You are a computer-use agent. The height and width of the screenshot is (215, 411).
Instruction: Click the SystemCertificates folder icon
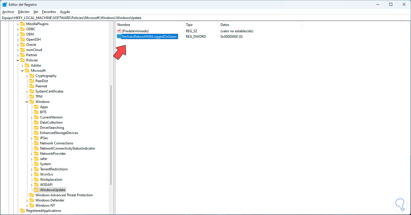32,91
